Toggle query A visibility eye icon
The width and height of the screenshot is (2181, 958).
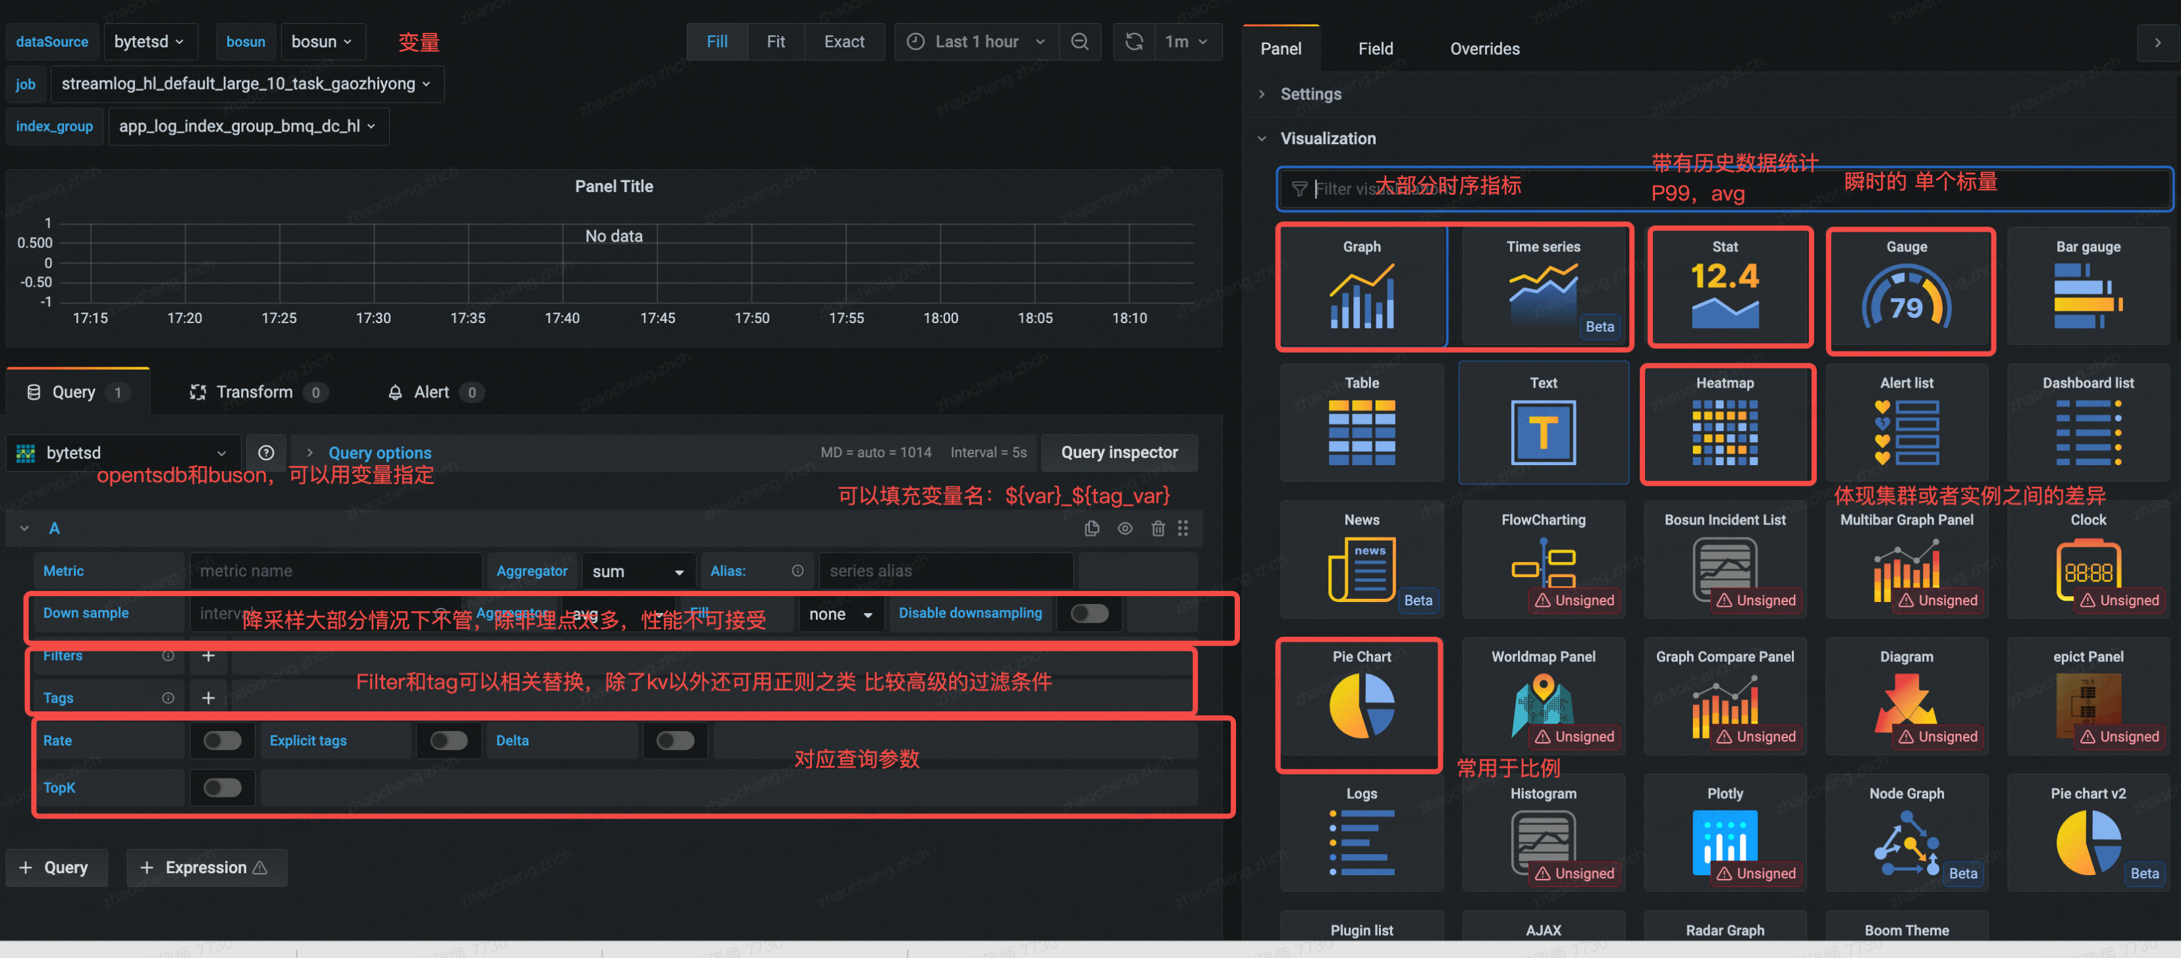1124,528
